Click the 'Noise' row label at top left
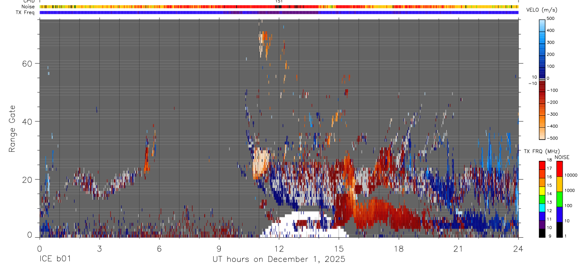Image resolution: width=583 pixels, height=269 pixels. 28,7
